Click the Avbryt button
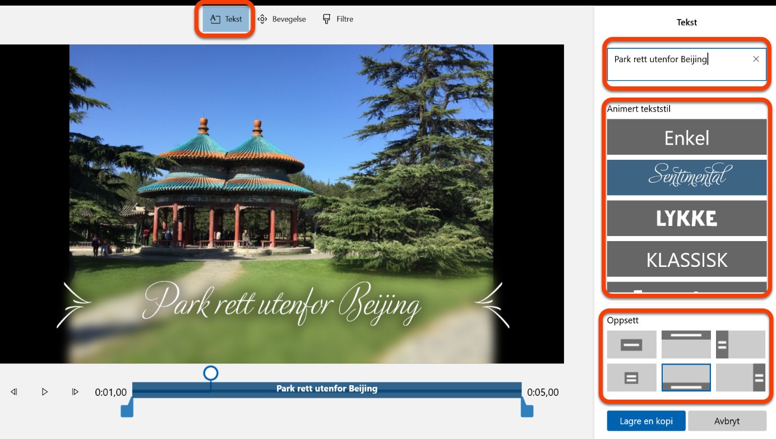This screenshot has width=776, height=439. (x=727, y=421)
